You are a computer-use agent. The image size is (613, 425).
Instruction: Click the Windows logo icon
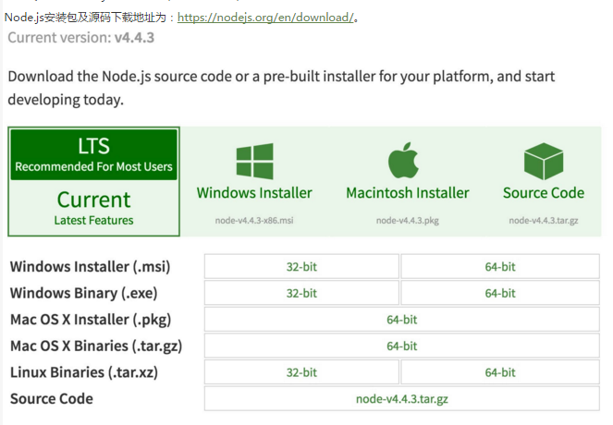coord(255,161)
